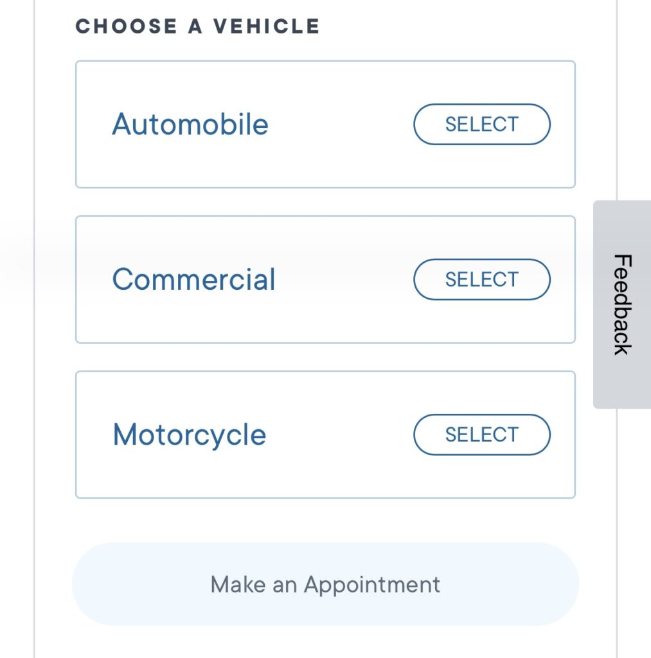
Task: Click the Commercial vehicle label
Action: 193,280
